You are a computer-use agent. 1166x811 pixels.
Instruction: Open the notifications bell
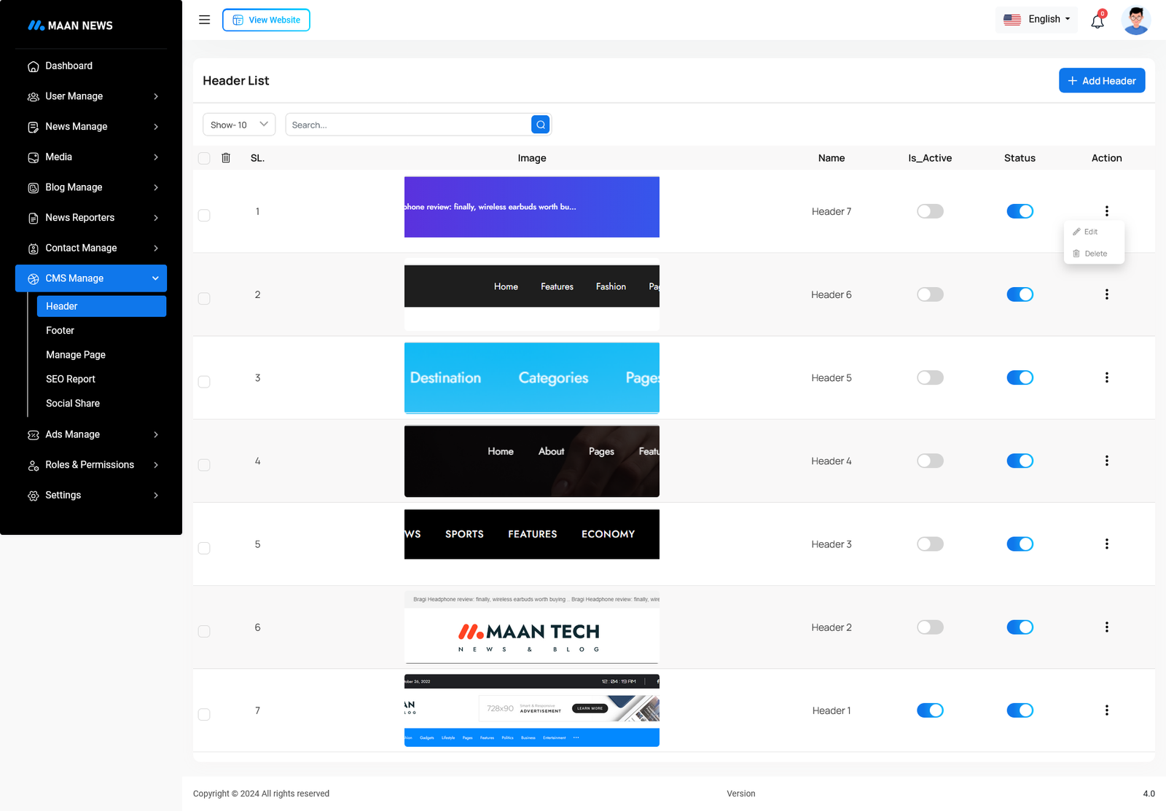1097,21
